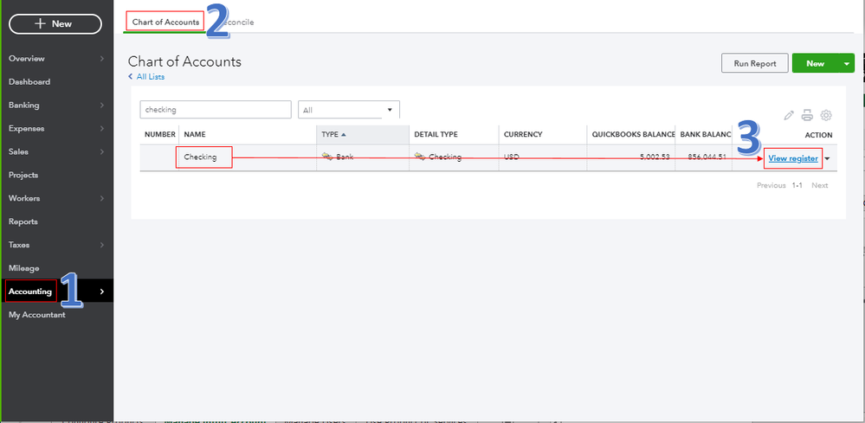Click the Checking account name cell
The image size is (865, 423).
click(x=200, y=157)
